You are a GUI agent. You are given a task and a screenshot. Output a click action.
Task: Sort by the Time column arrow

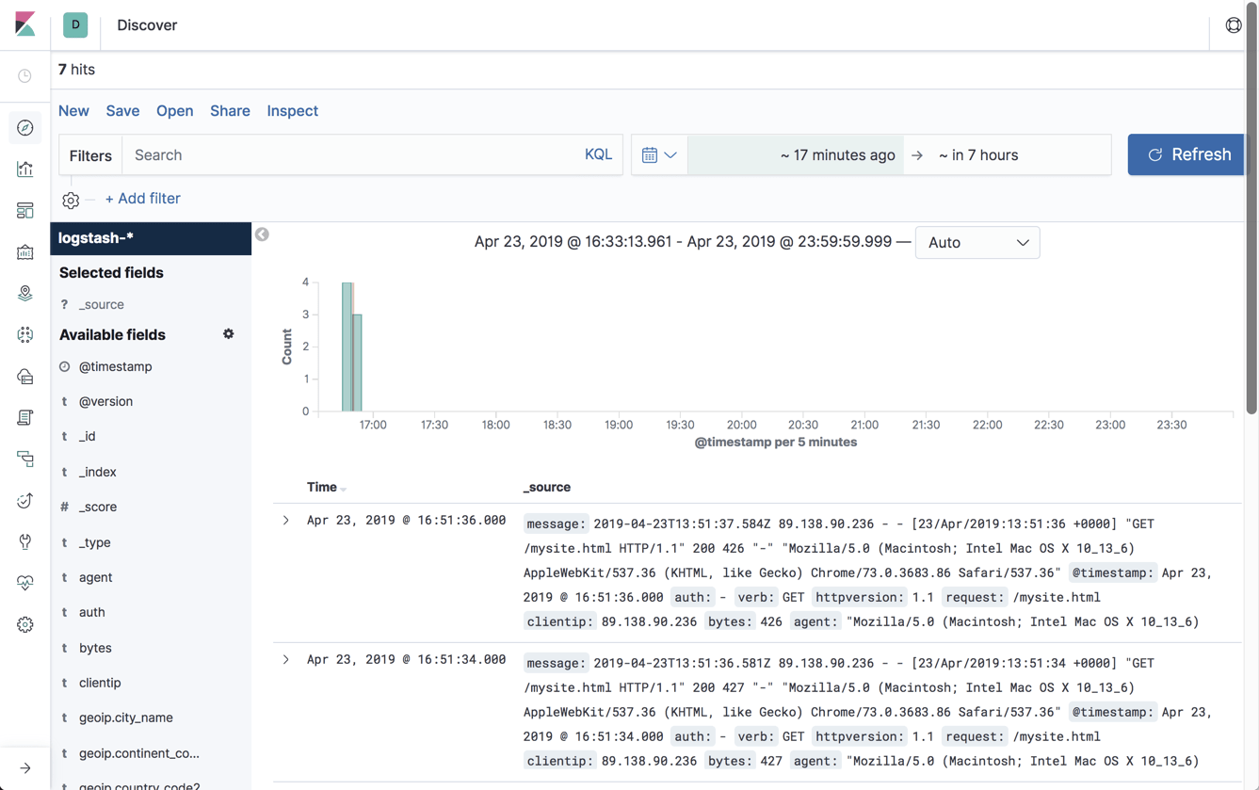(x=344, y=489)
